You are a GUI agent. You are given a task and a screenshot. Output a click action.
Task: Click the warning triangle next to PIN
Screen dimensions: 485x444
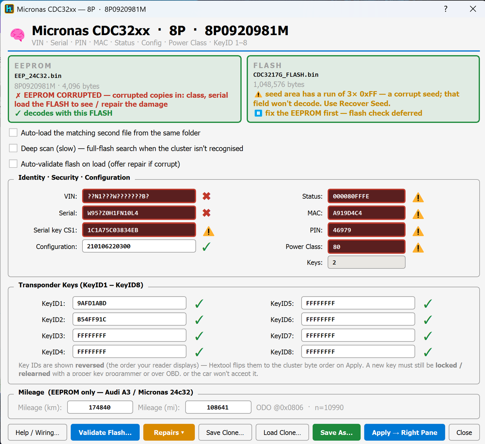pyautogui.click(x=418, y=231)
